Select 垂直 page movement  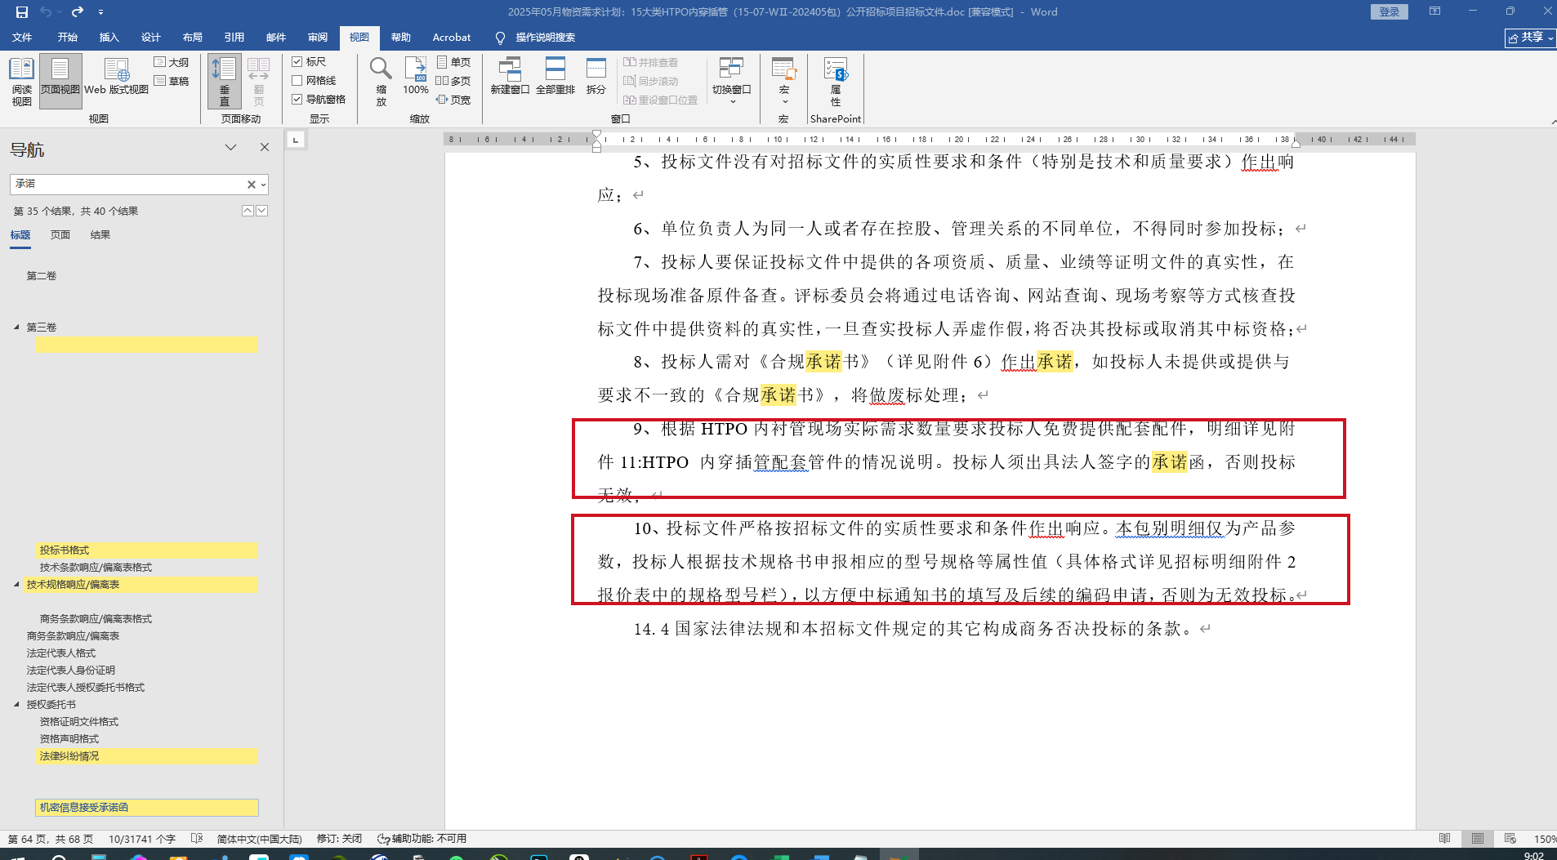tap(225, 81)
